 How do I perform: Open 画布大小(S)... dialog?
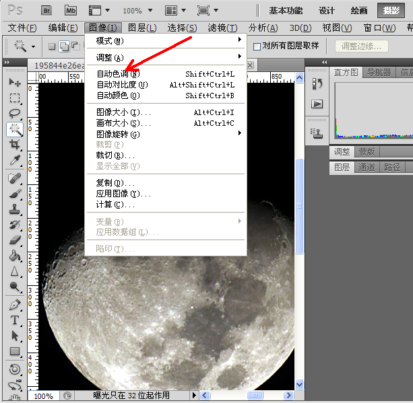coord(166,123)
